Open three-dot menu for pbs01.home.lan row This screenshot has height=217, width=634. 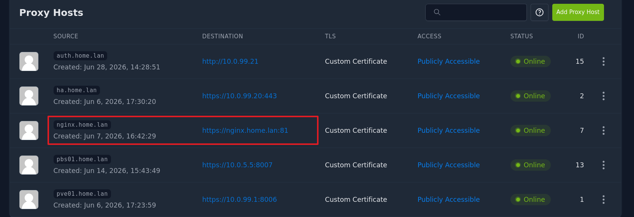[604, 165]
